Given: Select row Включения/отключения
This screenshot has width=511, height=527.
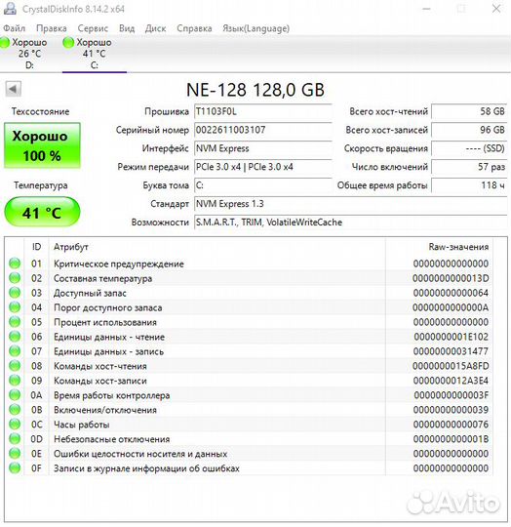Looking at the screenshot, I should [249, 409].
